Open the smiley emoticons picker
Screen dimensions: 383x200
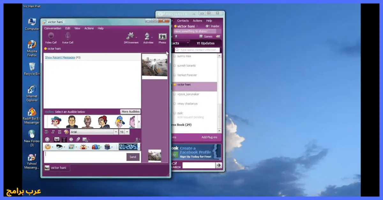[47, 139]
